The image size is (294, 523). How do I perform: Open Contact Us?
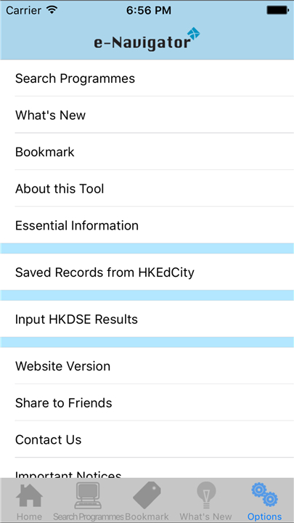click(x=147, y=439)
